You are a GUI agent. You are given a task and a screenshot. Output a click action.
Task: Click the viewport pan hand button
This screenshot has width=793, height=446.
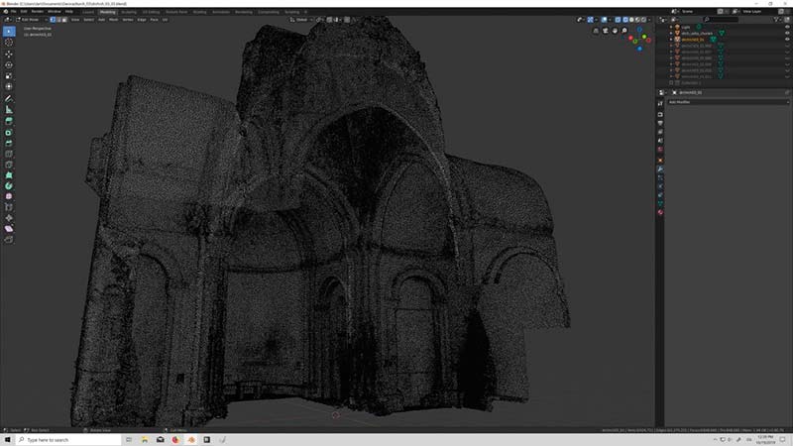pyautogui.click(x=615, y=31)
